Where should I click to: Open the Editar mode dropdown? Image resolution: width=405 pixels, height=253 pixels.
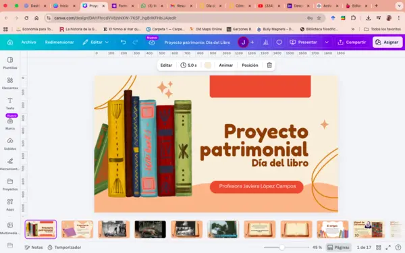tap(96, 42)
